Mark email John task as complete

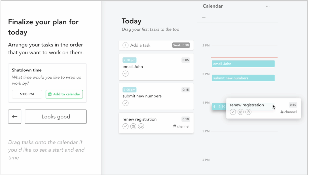[x=126, y=74]
